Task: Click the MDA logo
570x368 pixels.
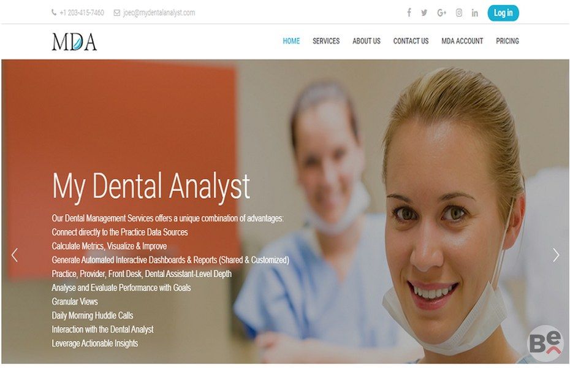Action: (74, 42)
